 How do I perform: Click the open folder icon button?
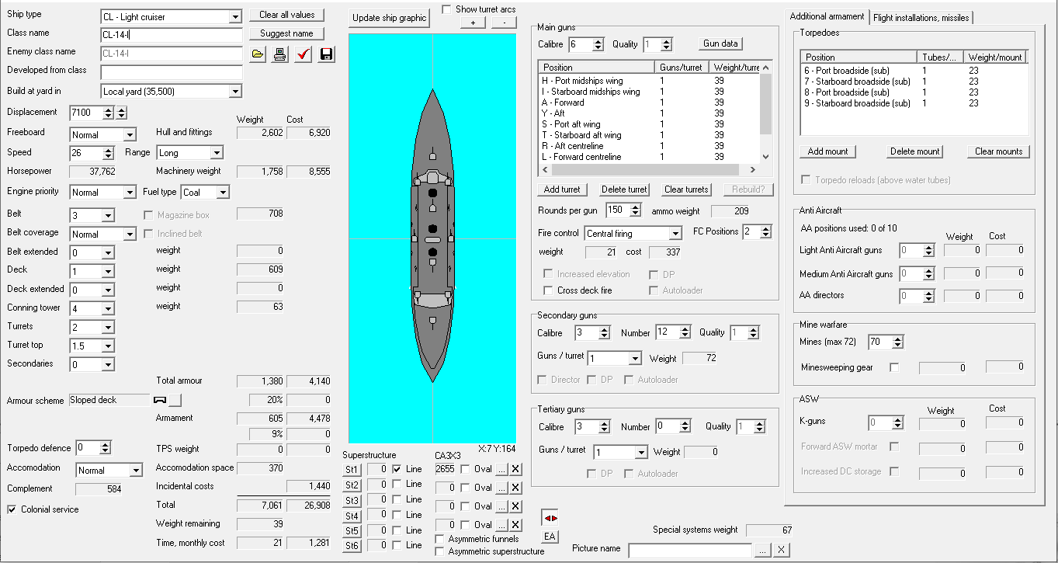tap(258, 54)
